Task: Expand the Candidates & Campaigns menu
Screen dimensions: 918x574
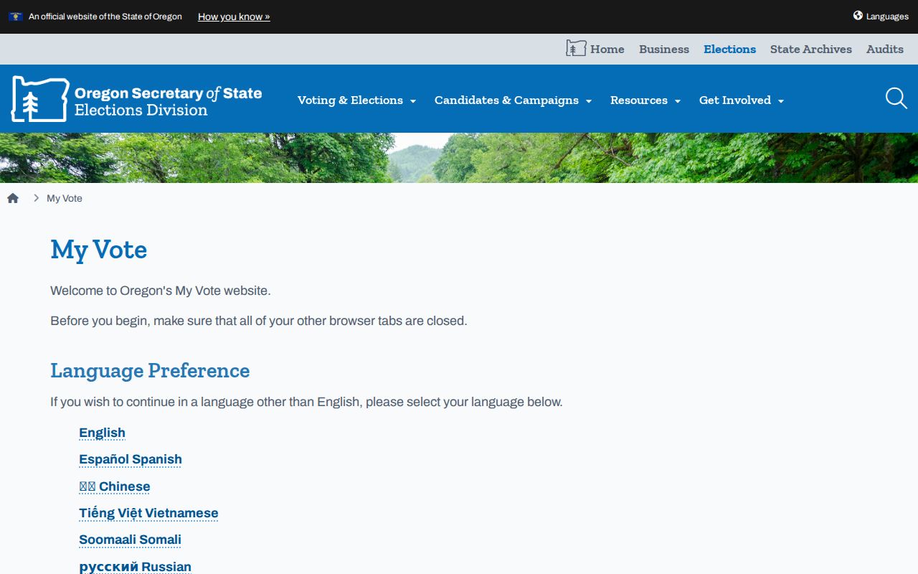Action: tap(513, 100)
